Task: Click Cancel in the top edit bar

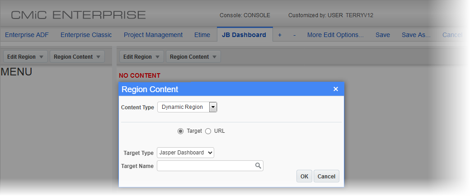Action: click(x=452, y=35)
